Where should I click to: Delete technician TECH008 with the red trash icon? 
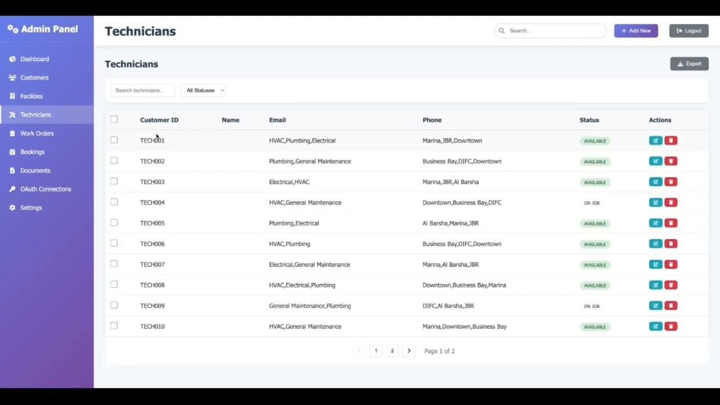pyautogui.click(x=670, y=285)
